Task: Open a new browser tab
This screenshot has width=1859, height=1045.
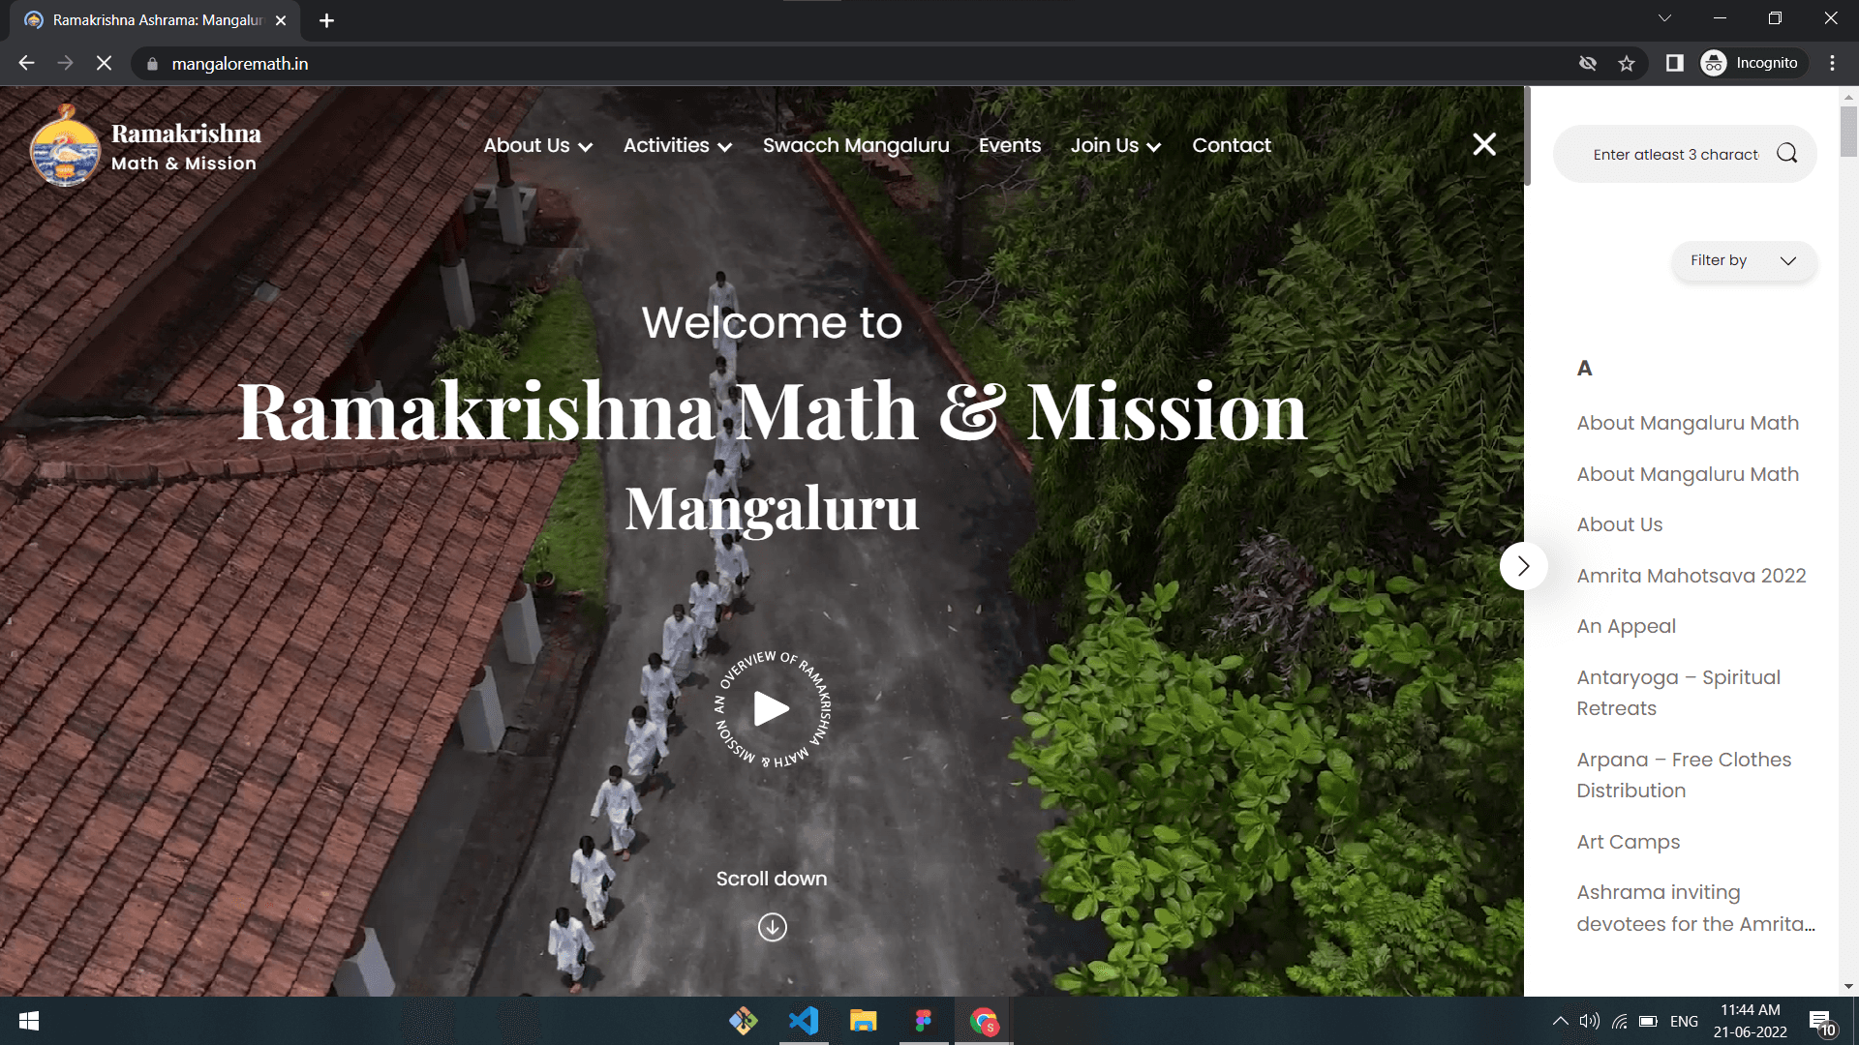Action: 326,20
